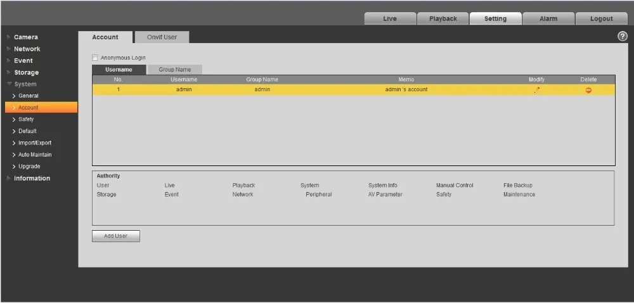This screenshot has width=634, height=303.
Task: Select the Setting tab
Action: click(x=495, y=18)
